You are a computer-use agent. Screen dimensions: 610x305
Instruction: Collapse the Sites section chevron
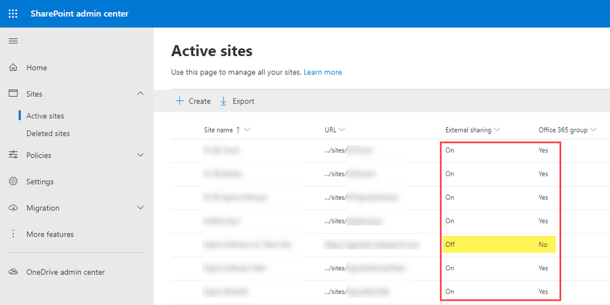(140, 93)
